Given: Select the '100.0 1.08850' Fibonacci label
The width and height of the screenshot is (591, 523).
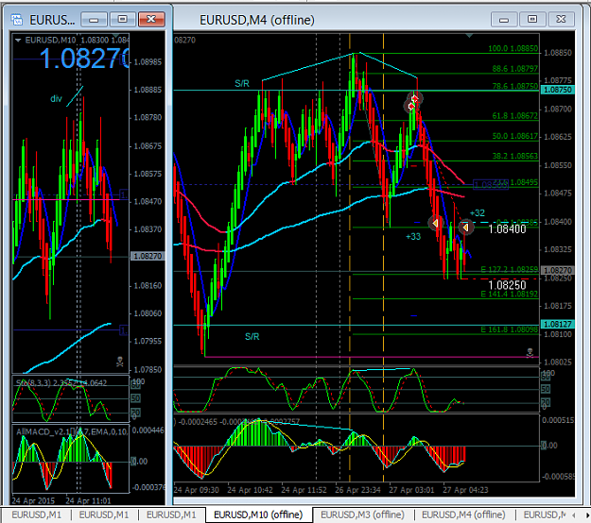Looking at the screenshot, I should coord(513,48).
